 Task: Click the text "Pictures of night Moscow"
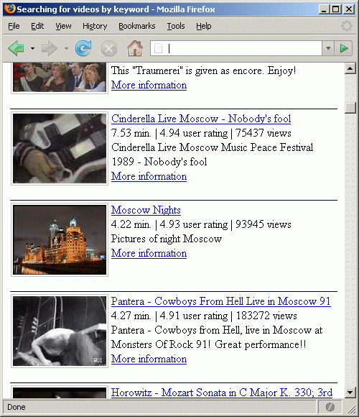167,239
